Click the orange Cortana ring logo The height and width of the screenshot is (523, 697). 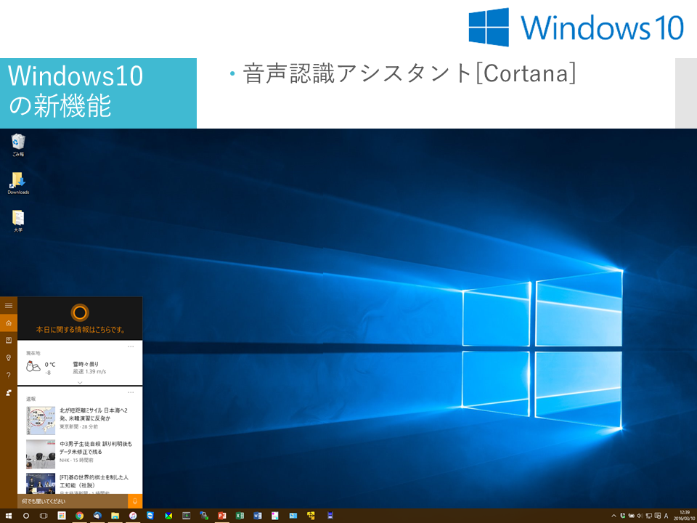point(80,312)
